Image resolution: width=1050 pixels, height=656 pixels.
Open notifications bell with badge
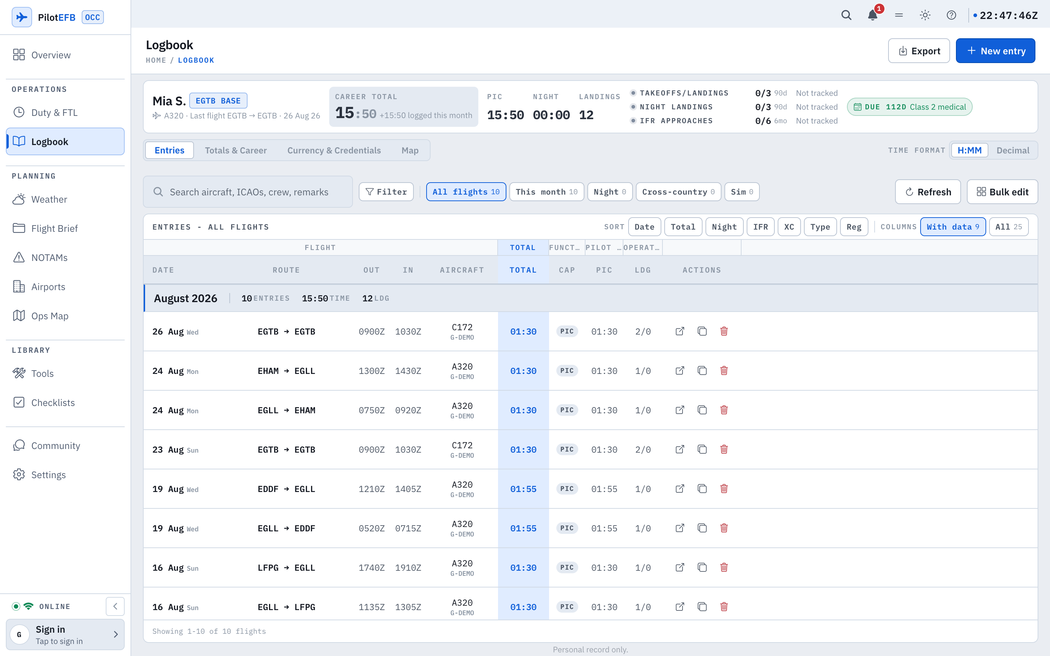872,15
